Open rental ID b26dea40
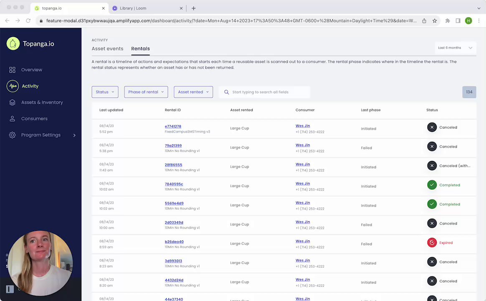The image size is (486, 301). [174, 242]
